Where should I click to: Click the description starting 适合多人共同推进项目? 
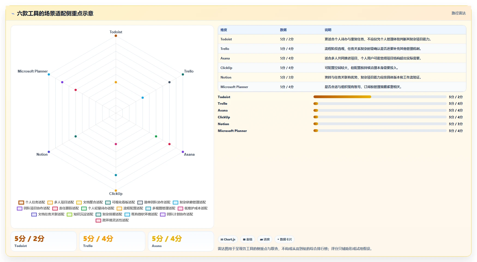[x=373, y=58]
